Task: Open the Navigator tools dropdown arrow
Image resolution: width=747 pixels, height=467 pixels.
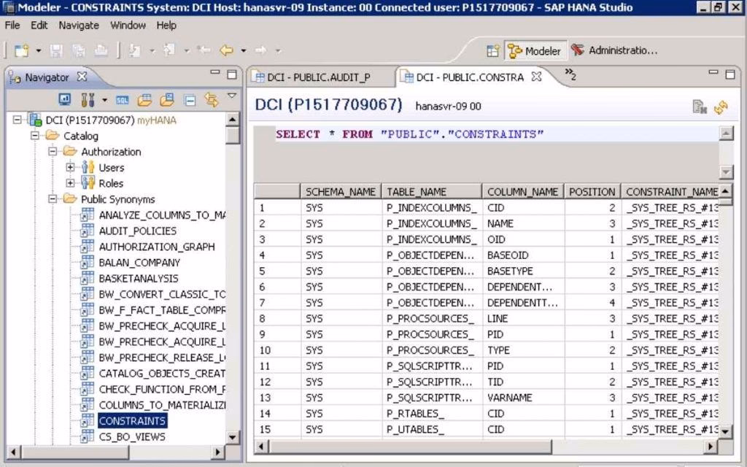Action: click(104, 100)
